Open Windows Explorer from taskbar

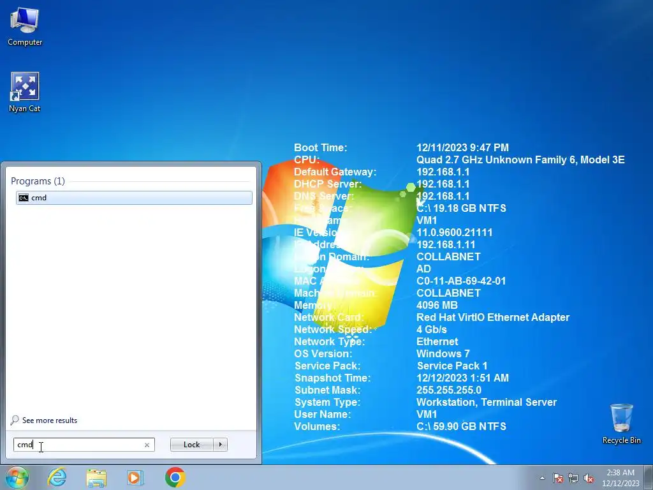[x=96, y=477]
